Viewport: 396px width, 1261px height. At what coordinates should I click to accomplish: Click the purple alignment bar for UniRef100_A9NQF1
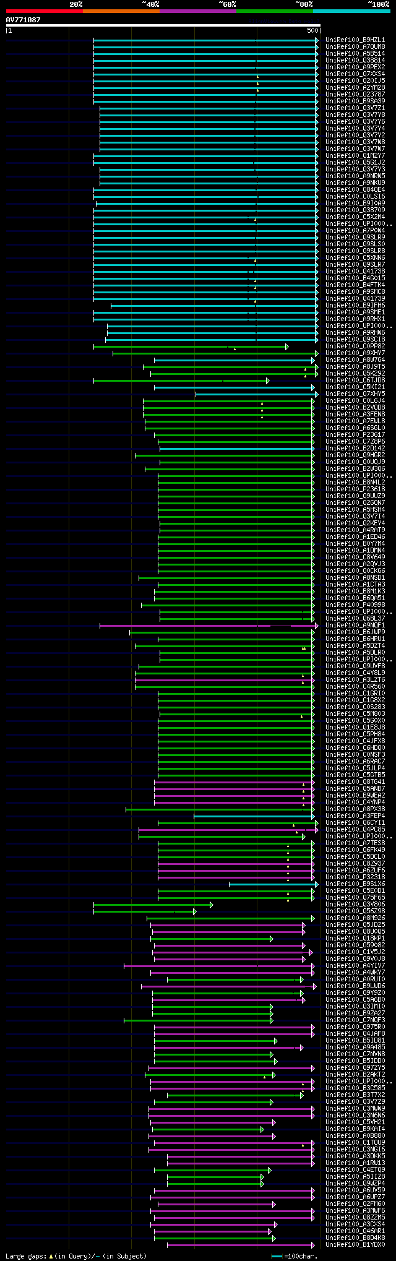(209, 626)
